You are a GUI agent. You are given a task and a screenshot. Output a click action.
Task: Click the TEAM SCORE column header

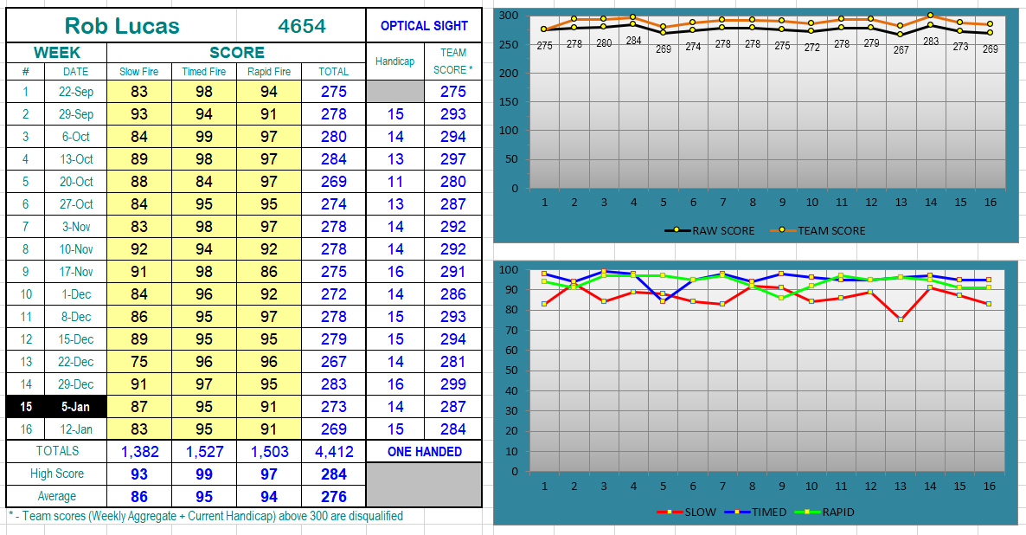[452, 61]
